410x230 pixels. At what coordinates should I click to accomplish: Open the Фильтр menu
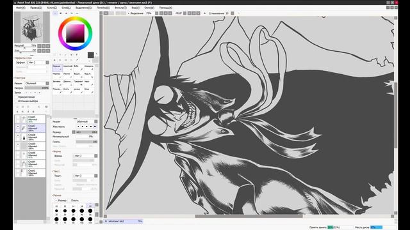tap(120, 8)
